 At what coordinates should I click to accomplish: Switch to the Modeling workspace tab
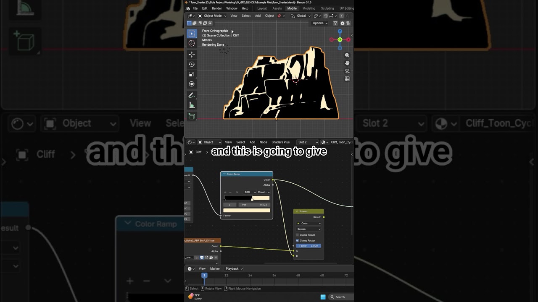(309, 8)
